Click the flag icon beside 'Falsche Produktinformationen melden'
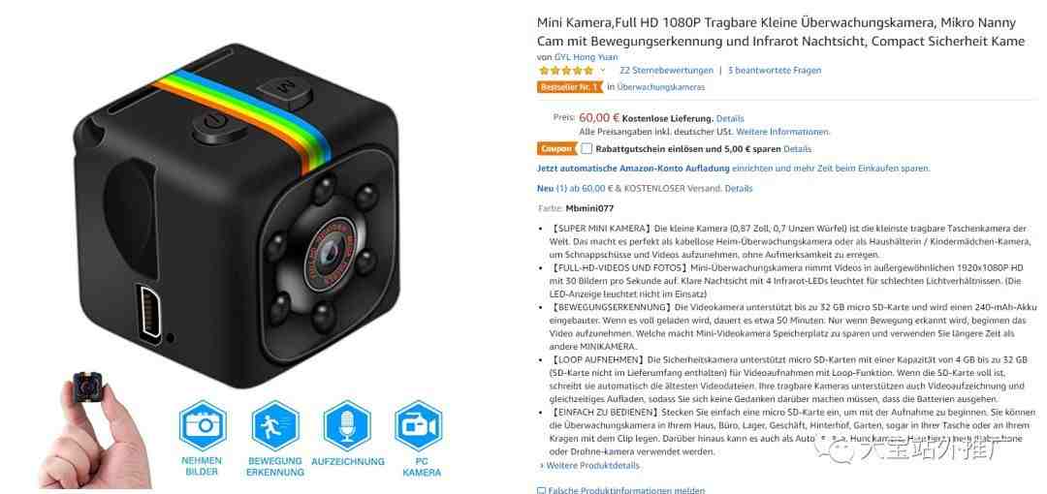This screenshot has height=494, width=1047. click(x=542, y=491)
